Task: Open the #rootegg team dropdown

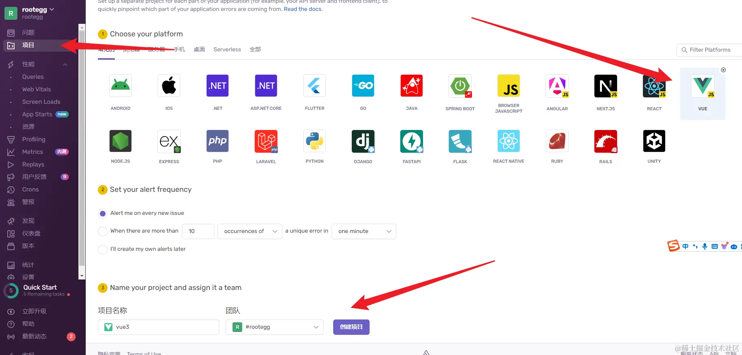Action: tap(275, 327)
